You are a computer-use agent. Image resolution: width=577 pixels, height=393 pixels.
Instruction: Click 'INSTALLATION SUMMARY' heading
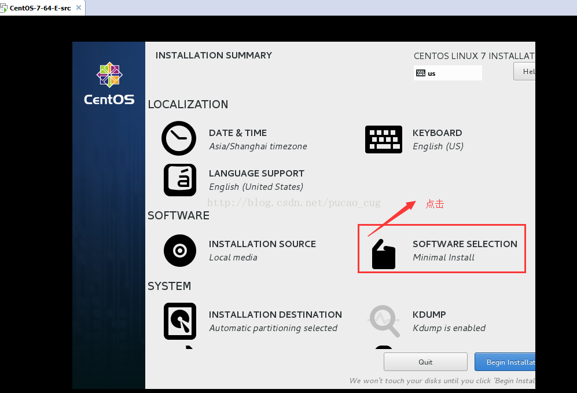(214, 56)
